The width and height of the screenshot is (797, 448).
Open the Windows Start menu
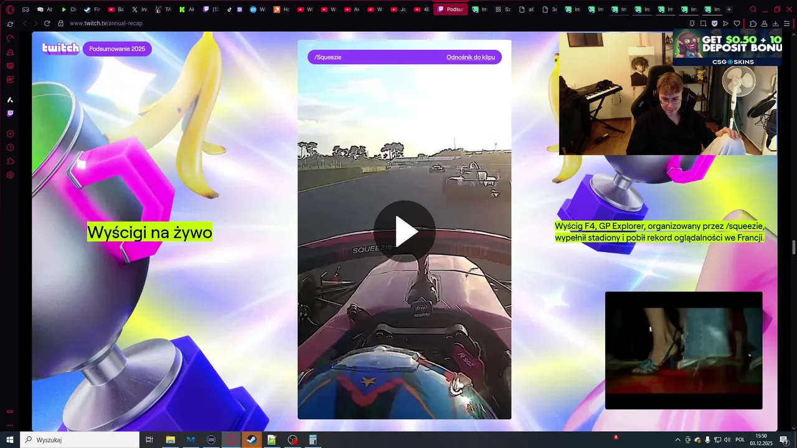[10, 440]
